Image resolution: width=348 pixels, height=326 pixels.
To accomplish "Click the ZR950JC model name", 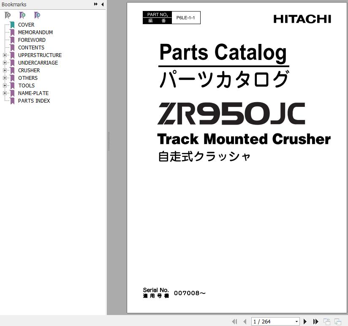I will click(231, 114).
